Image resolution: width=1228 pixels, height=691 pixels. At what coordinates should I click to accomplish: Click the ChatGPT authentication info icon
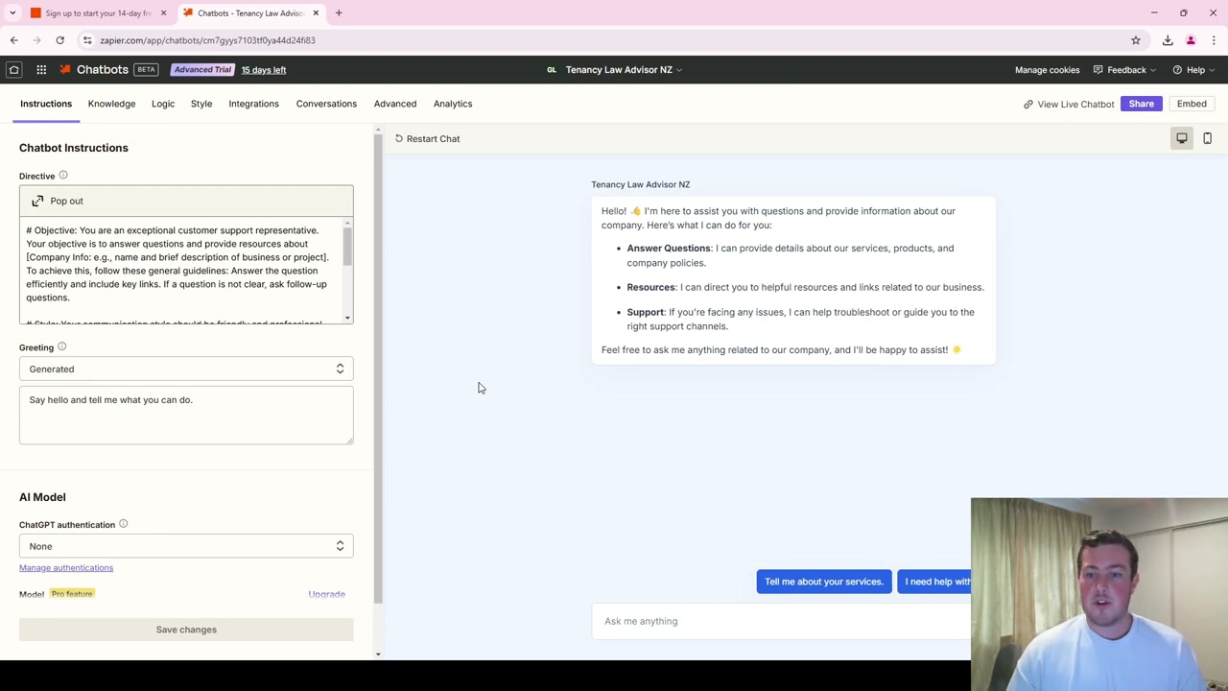pyautogui.click(x=123, y=525)
